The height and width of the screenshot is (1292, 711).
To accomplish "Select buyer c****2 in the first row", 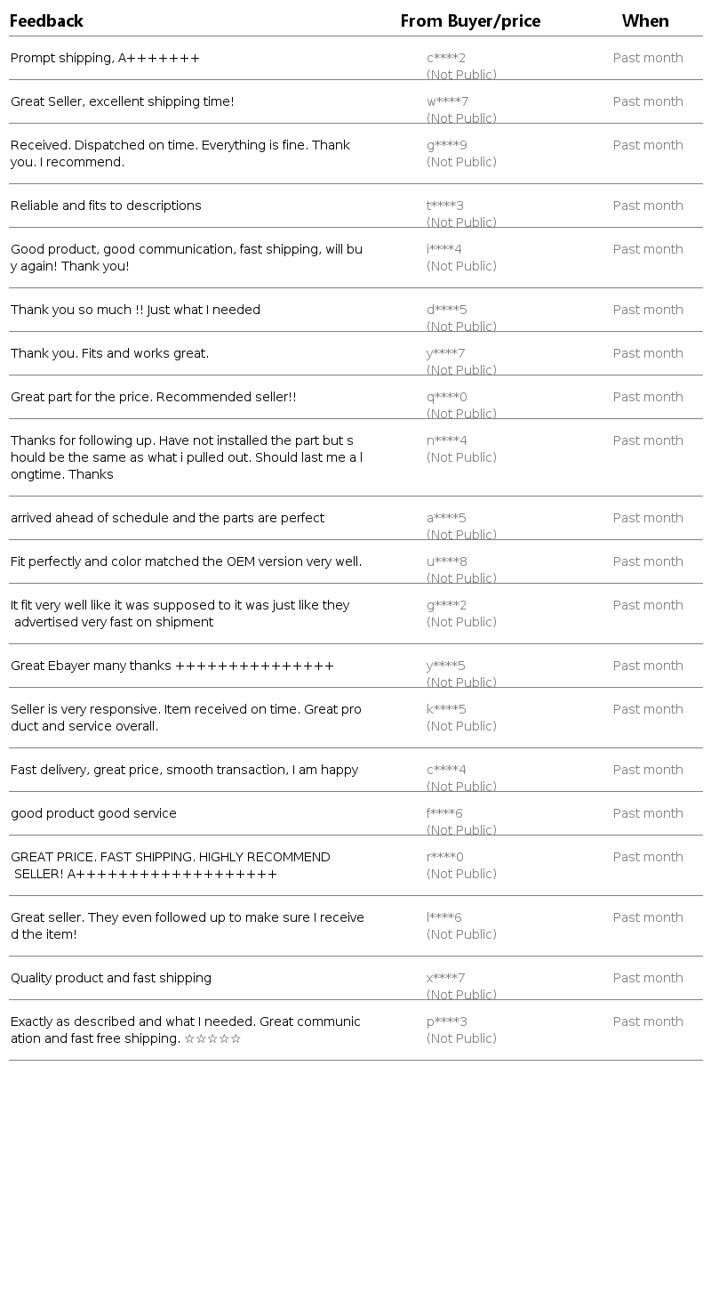I will pyautogui.click(x=446, y=58).
